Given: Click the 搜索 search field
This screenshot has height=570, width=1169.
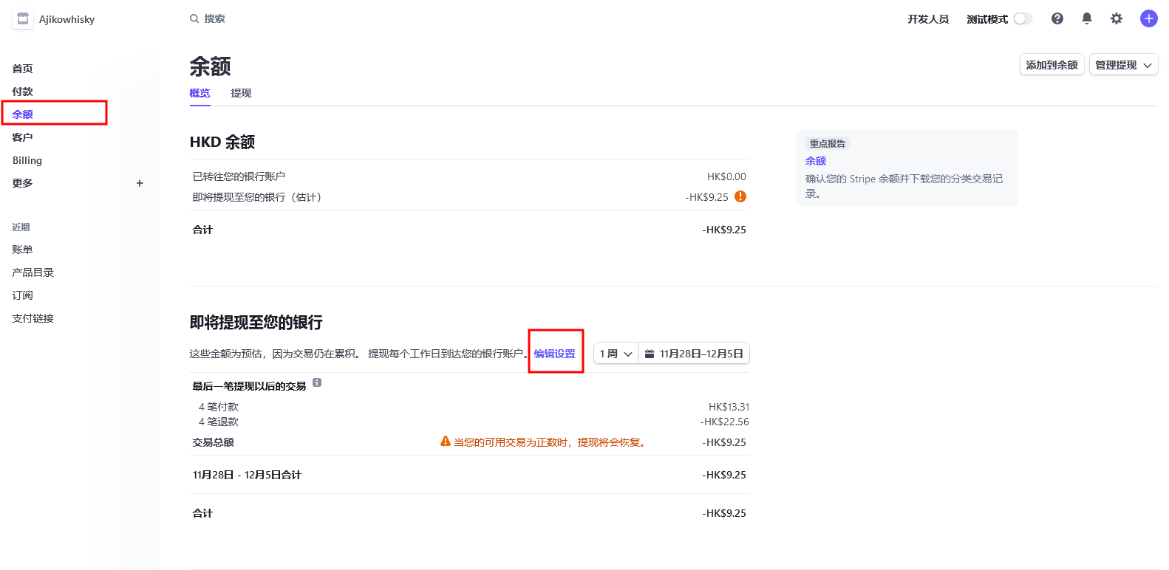Looking at the screenshot, I should pos(215,18).
